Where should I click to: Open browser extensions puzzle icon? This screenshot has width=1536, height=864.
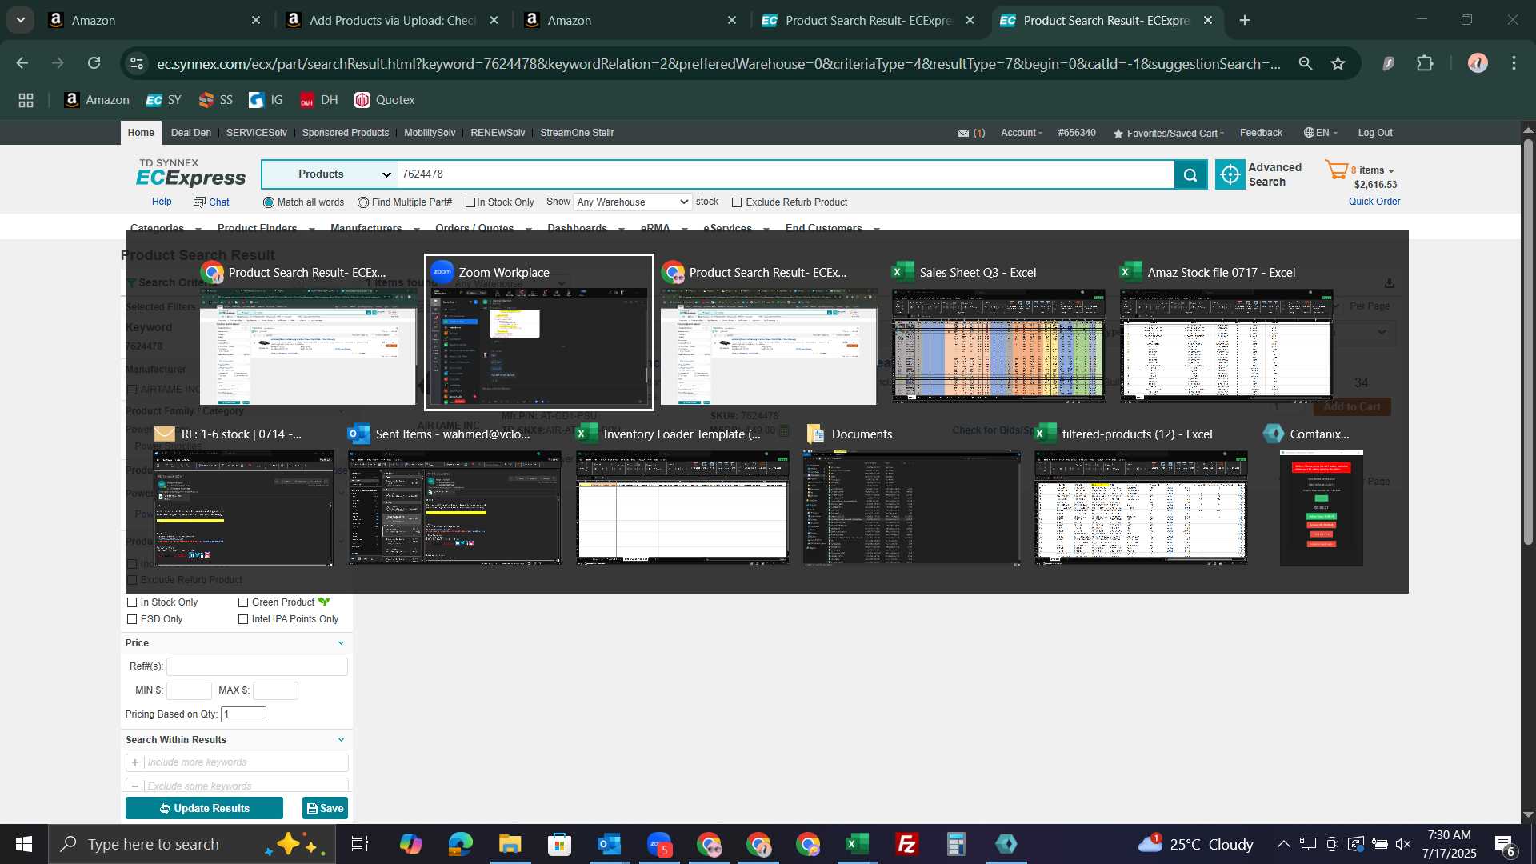point(1425,63)
